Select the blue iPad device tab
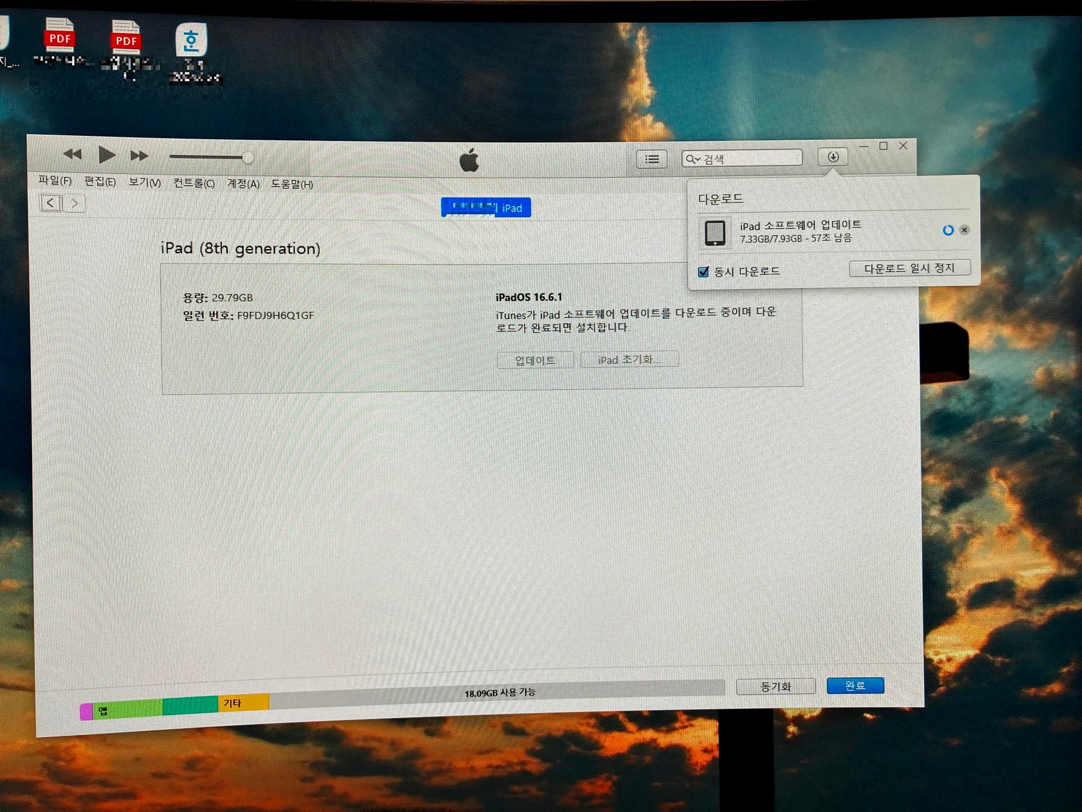Image resolution: width=1082 pixels, height=812 pixels. coord(486,208)
